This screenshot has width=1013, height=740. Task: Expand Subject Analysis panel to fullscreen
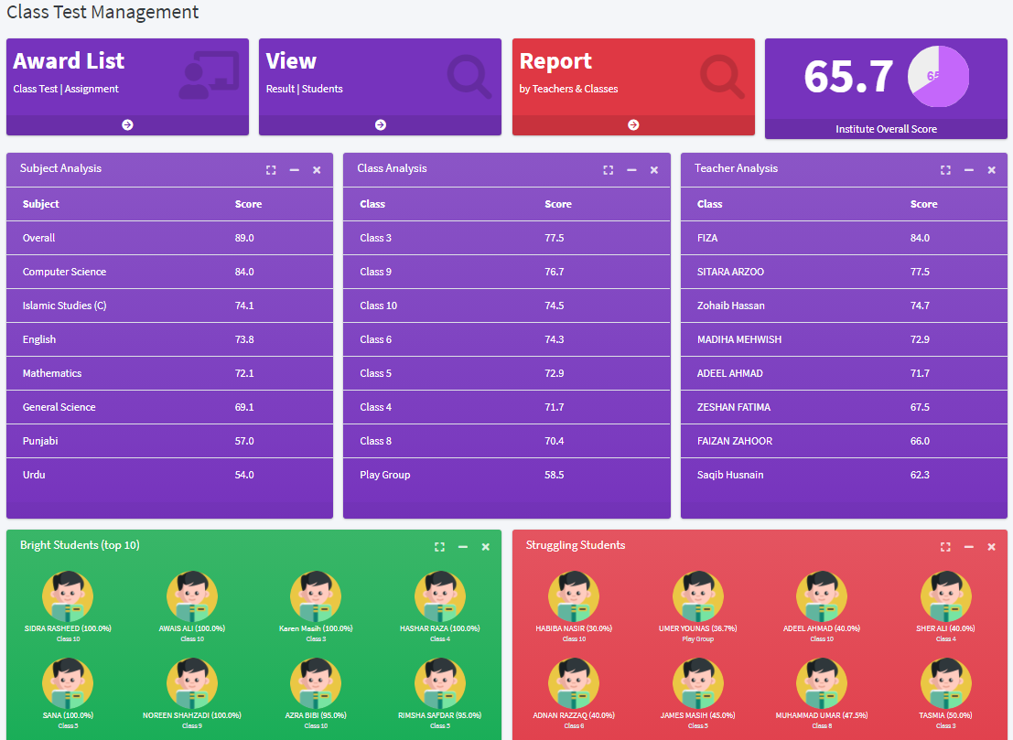(271, 170)
